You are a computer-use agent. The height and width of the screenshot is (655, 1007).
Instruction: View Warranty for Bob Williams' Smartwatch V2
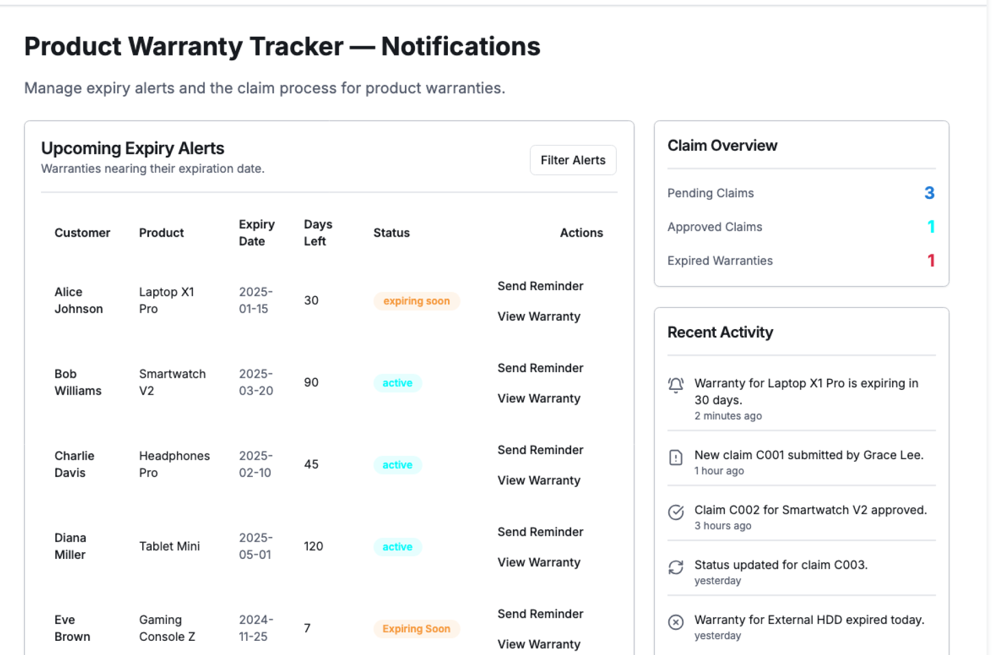(539, 398)
